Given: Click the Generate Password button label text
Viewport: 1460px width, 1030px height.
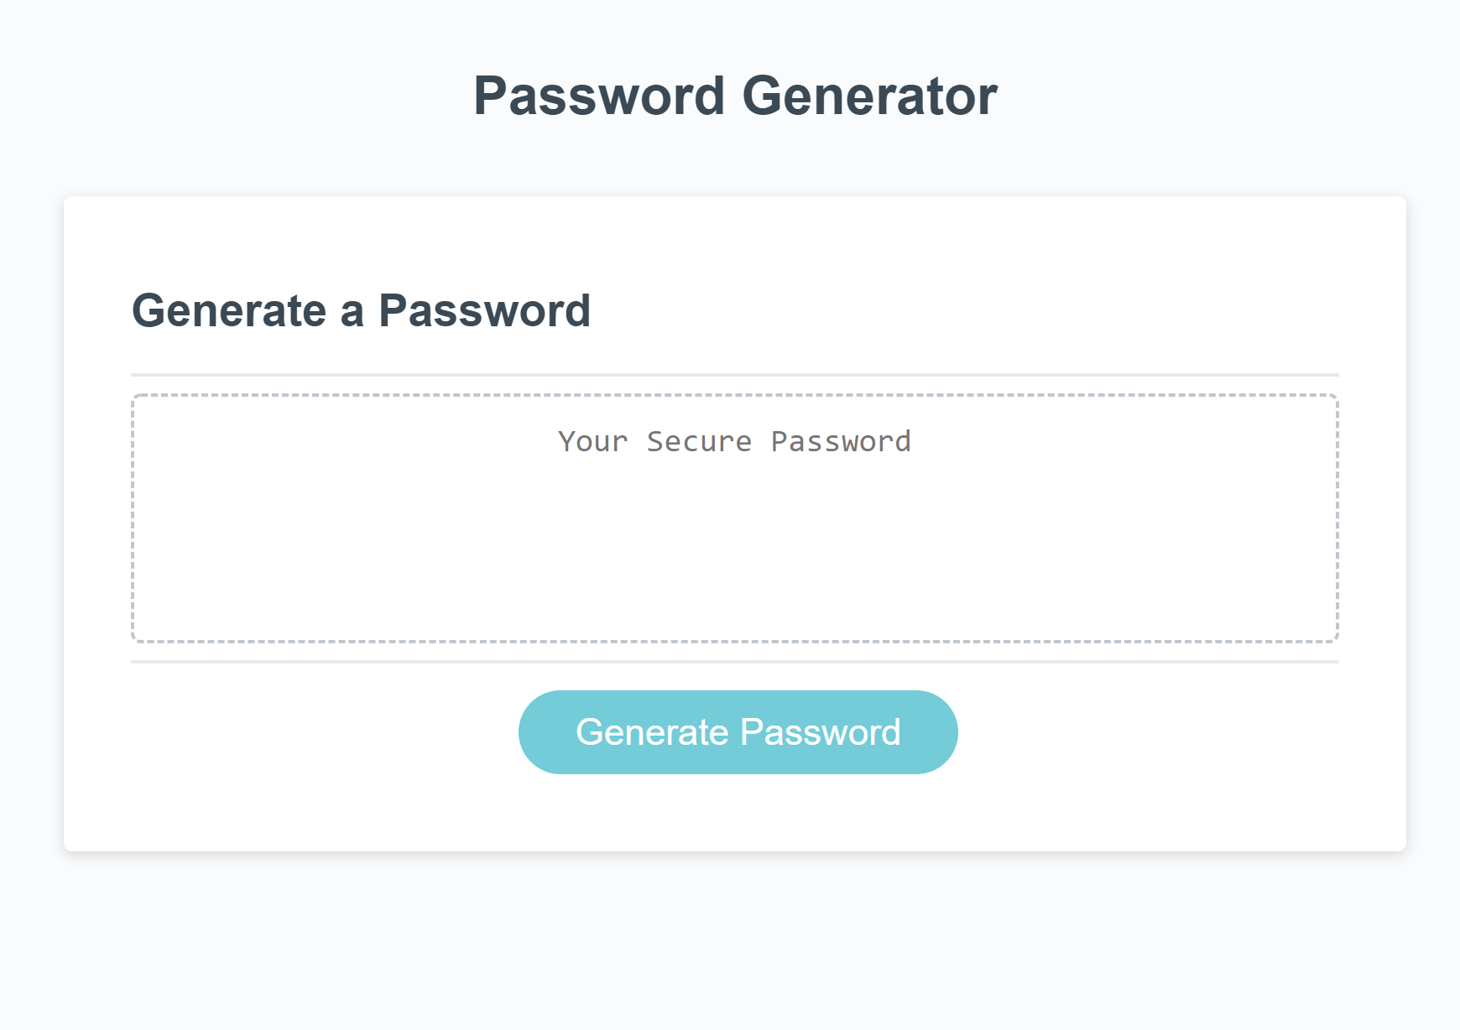Looking at the screenshot, I should (737, 731).
